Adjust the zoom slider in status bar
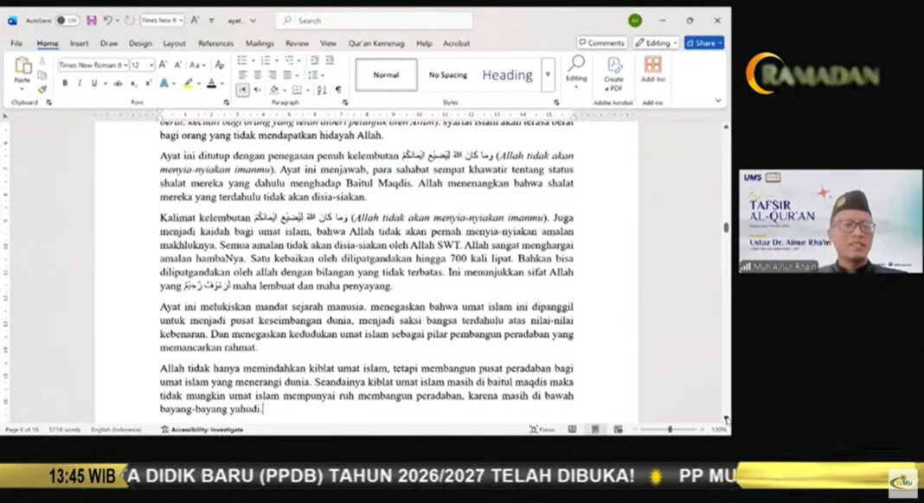Screen dimensions: 924x503 [x=670, y=429]
